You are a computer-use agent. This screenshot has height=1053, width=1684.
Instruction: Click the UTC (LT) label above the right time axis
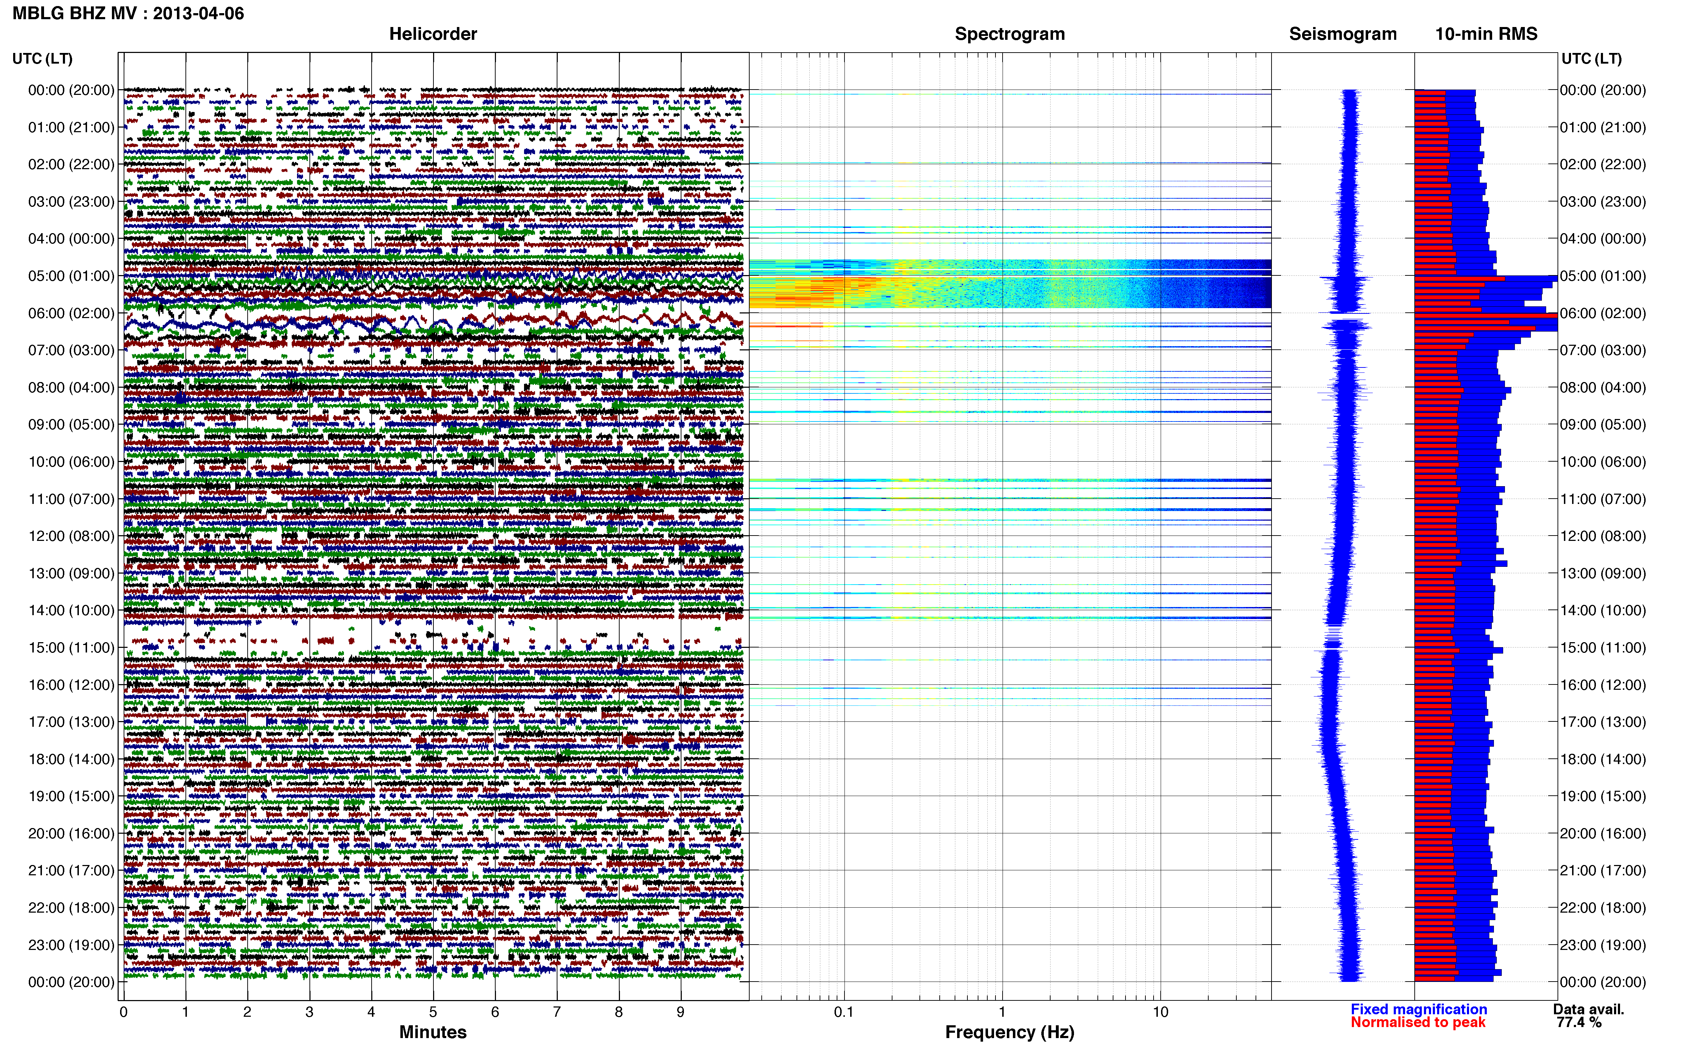[1591, 59]
